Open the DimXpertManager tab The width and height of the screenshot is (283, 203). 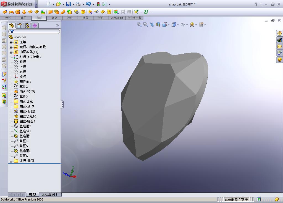coord(35,26)
